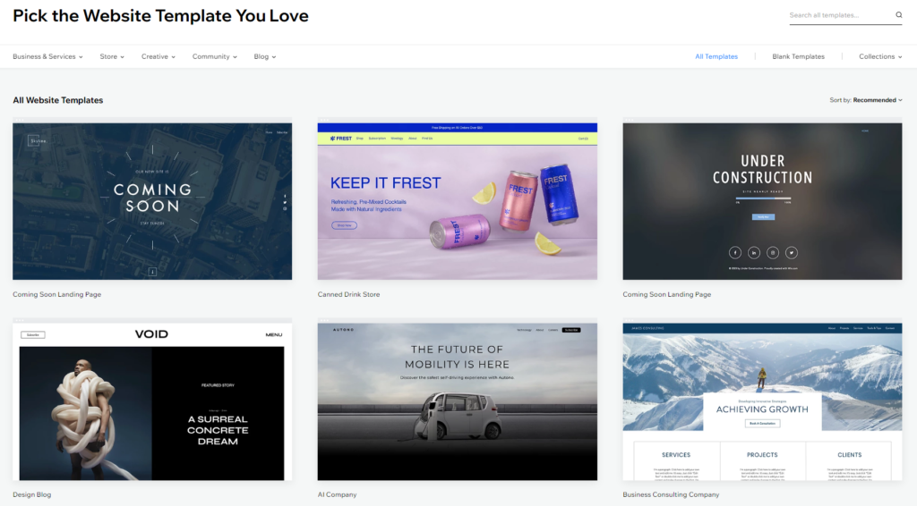Click the search magnifier icon
Viewport: 917px width, 506px height.
click(x=899, y=15)
